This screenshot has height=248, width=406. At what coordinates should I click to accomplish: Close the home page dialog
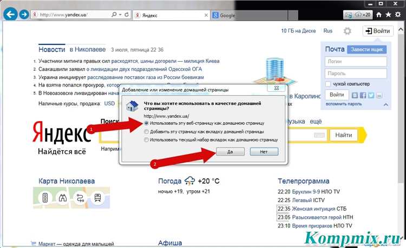tap(276, 88)
